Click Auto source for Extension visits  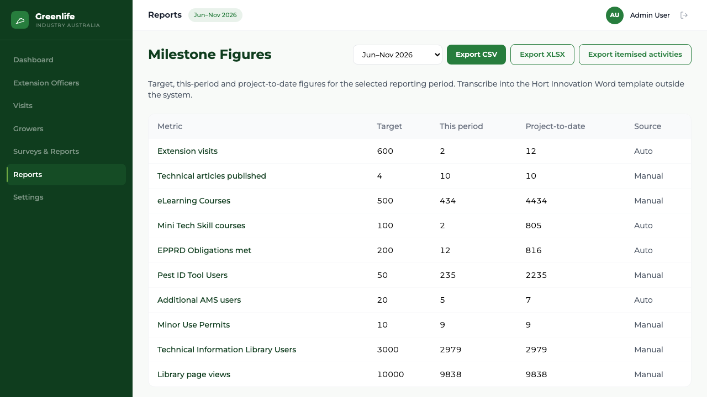click(x=643, y=151)
